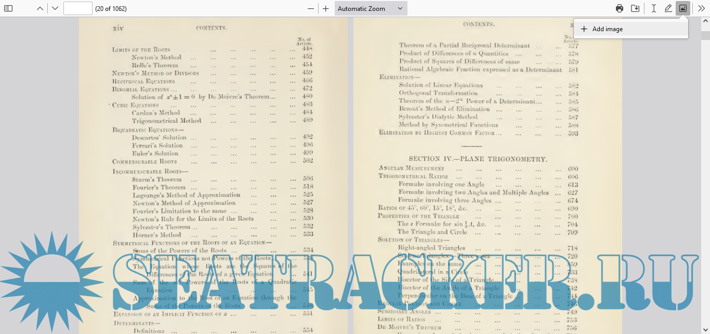Click the sun logo in the watermark
Screen dimensions: 710x334
(x=39, y=274)
